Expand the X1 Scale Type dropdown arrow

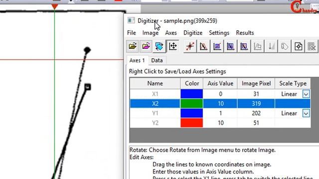click(x=306, y=94)
